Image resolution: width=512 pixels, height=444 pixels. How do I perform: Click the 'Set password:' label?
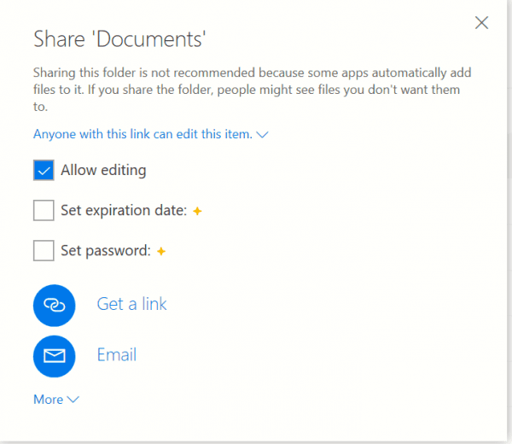pos(106,251)
